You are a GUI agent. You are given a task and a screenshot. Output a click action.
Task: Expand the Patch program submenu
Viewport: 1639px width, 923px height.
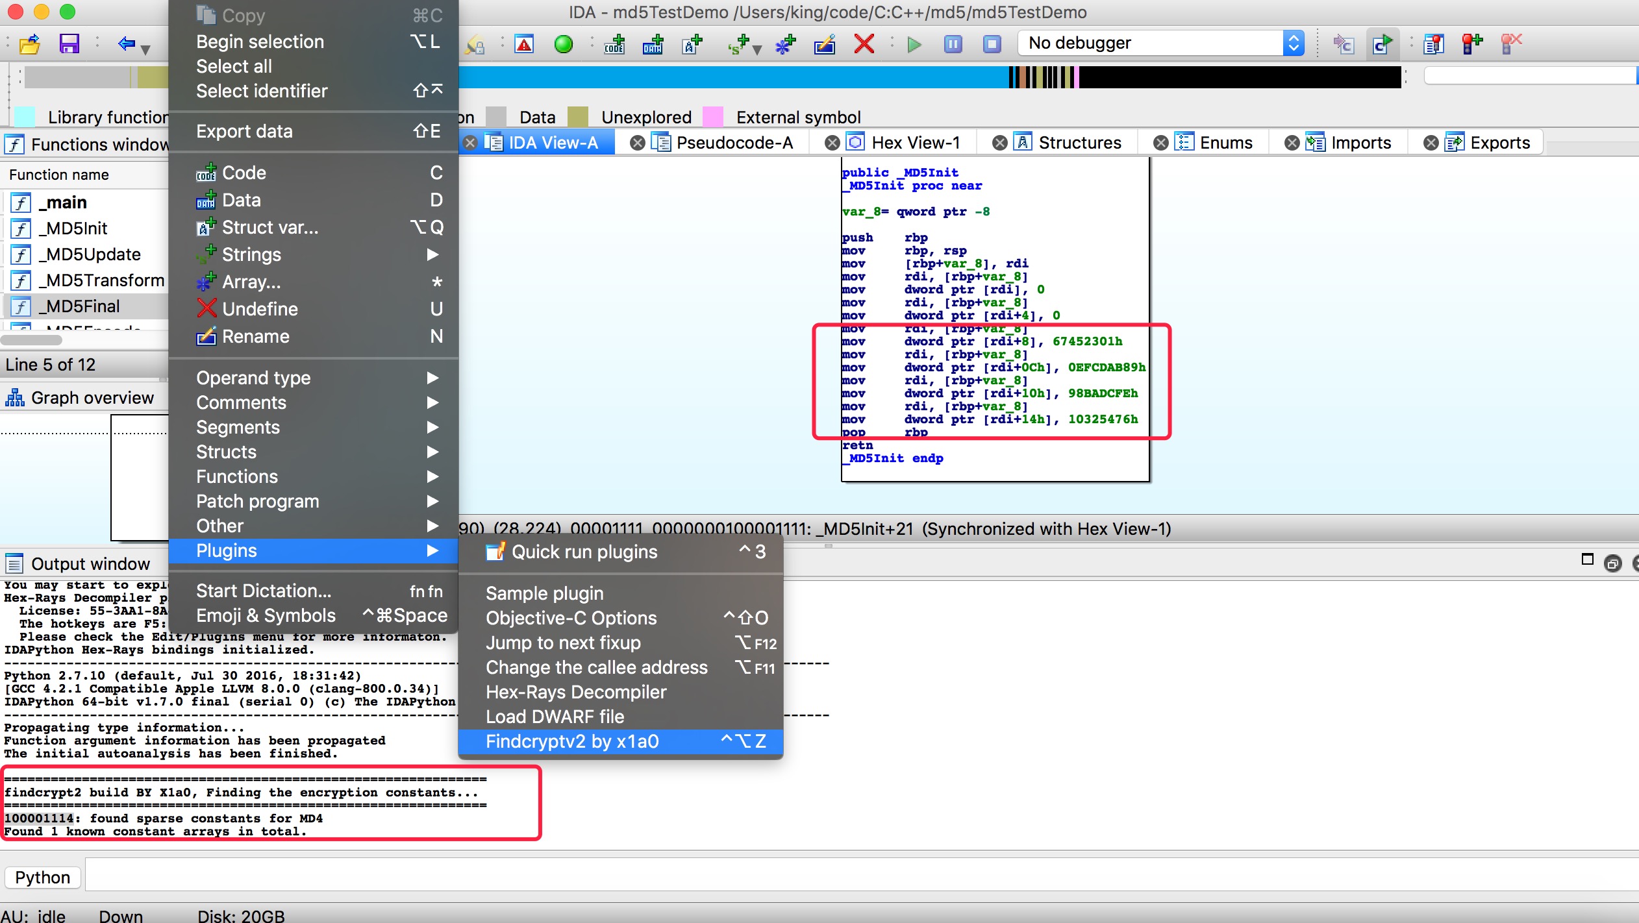[x=314, y=501]
